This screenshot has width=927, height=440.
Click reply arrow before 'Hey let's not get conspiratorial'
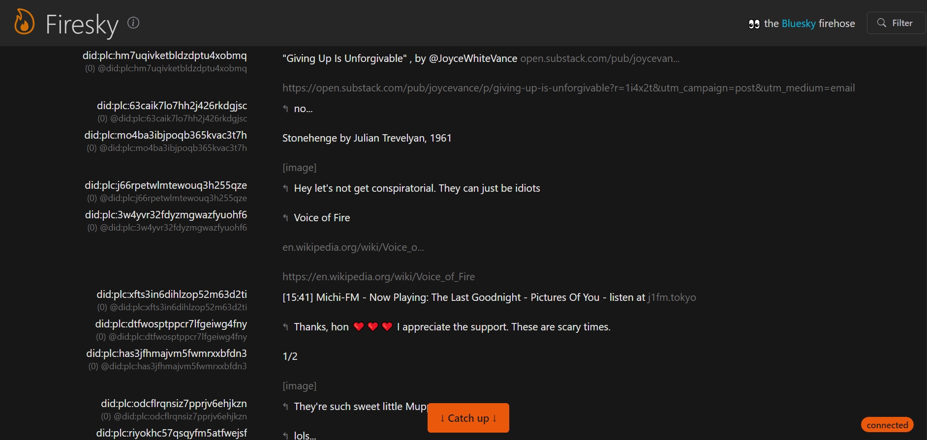point(285,188)
